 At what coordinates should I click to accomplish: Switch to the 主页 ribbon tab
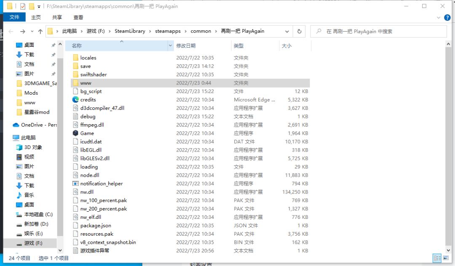click(36, 17)
